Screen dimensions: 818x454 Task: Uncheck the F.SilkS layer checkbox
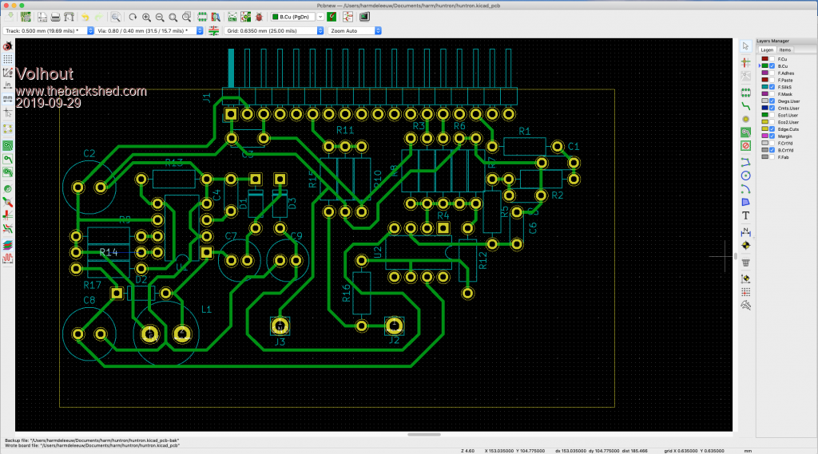tap(773, 87)
